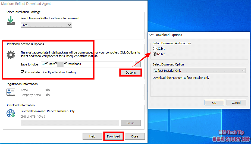251x144 pixels.
Task: Confirm download options with OK
Action: (214, 103)
